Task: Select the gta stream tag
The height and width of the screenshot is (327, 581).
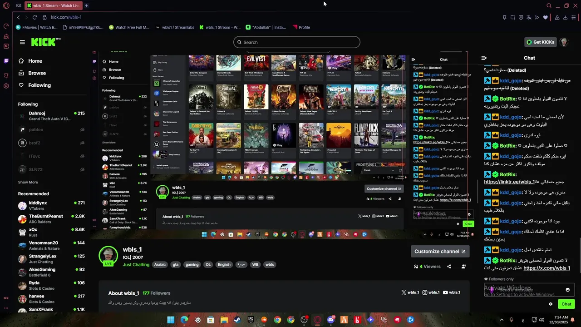Action: [x=176, y=264]
